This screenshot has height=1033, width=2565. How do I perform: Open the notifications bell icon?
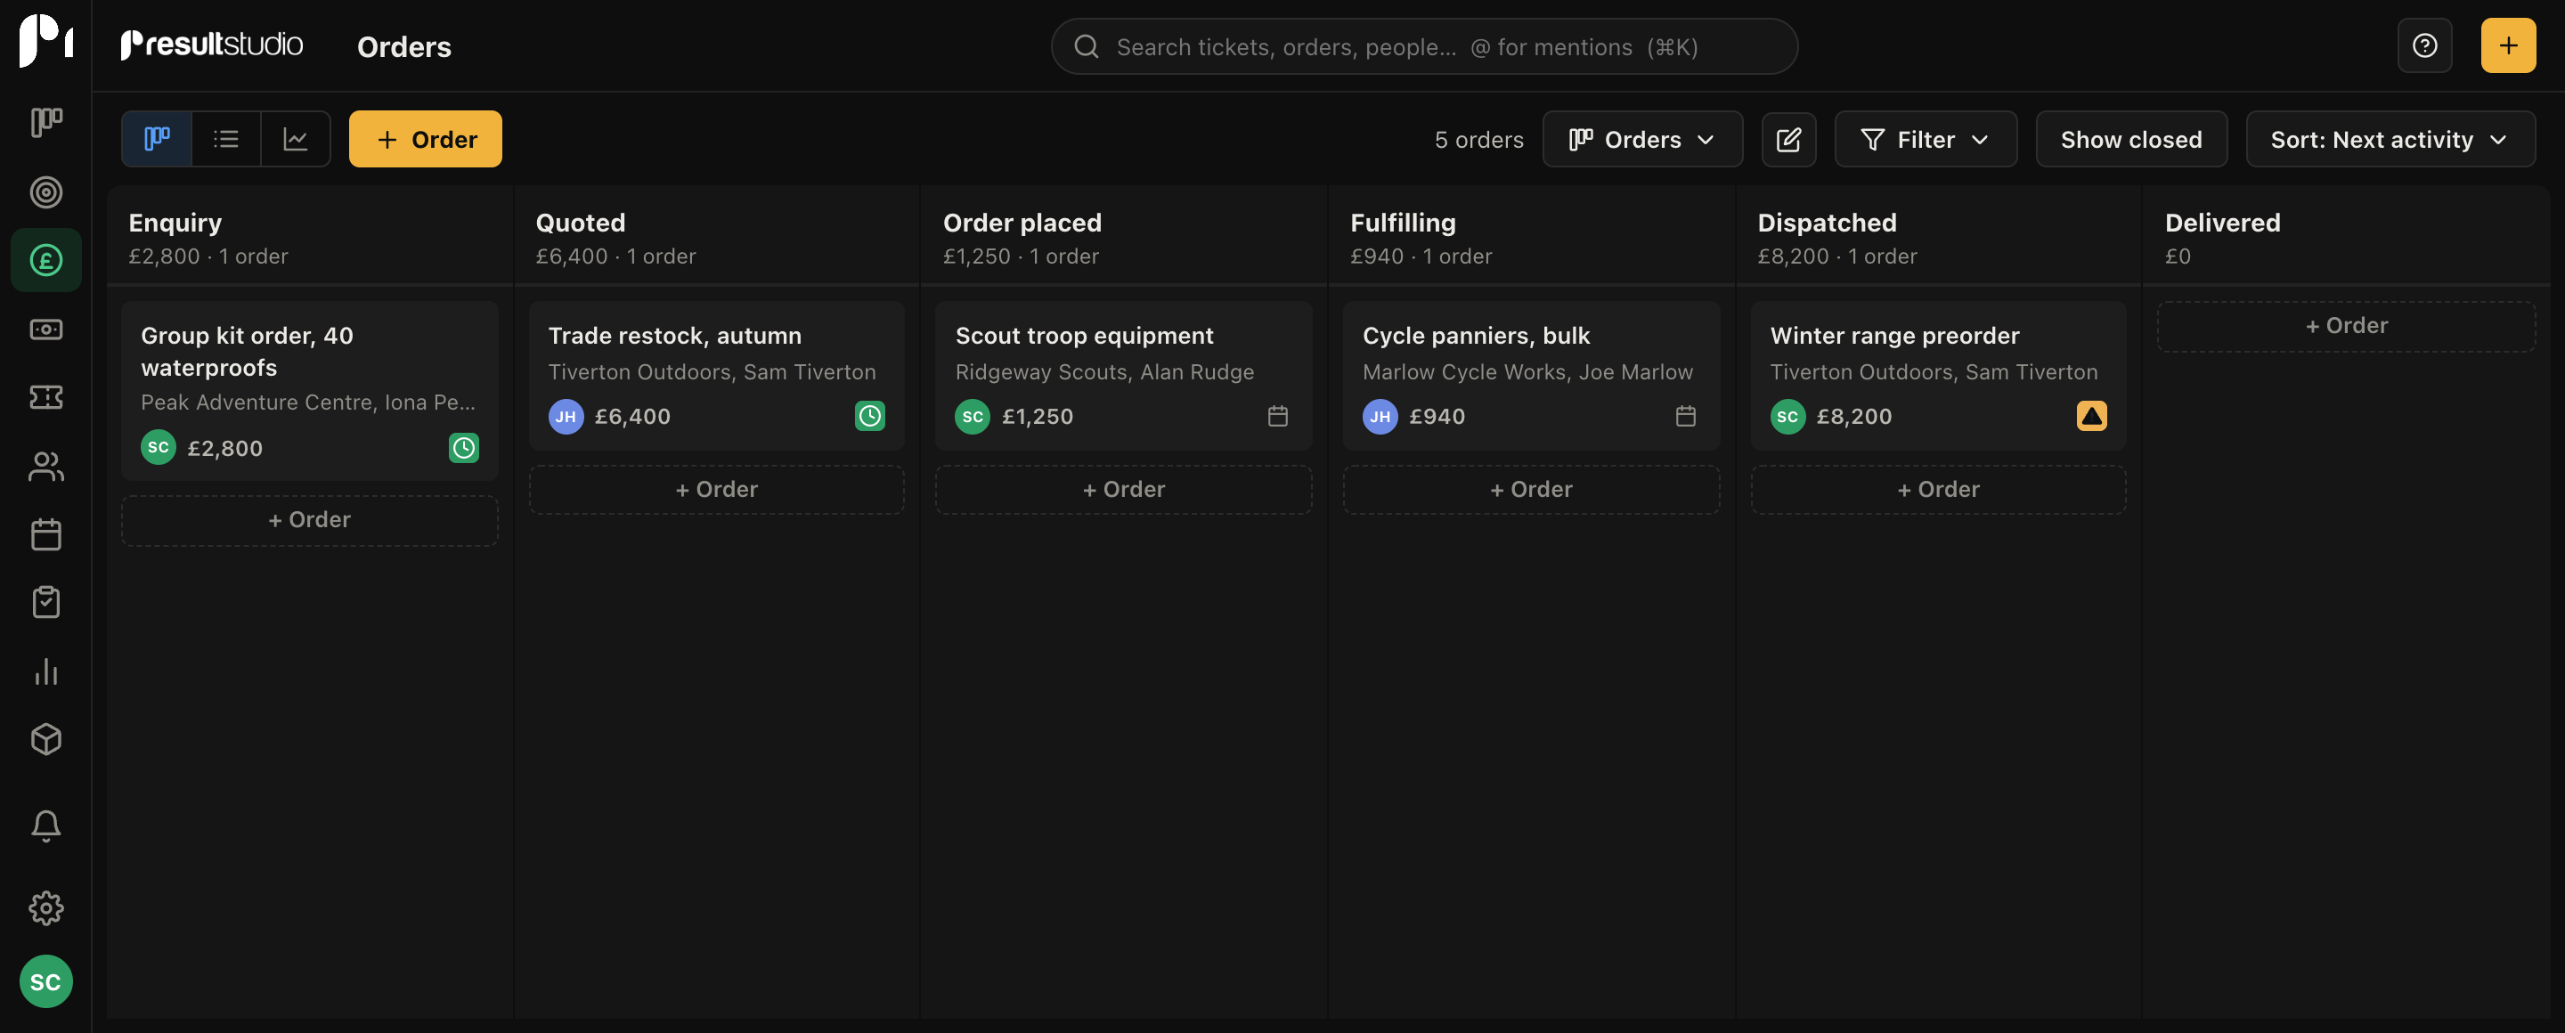click(x=45, y=825)
